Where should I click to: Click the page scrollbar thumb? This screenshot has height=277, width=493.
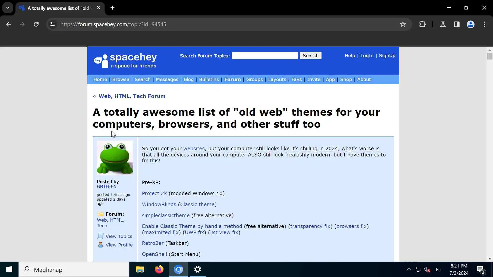489,56
